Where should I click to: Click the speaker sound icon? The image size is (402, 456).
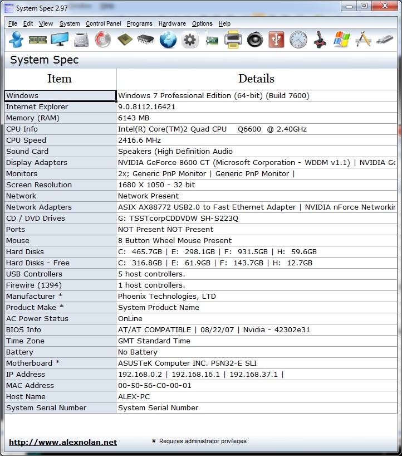coord(254,40)
